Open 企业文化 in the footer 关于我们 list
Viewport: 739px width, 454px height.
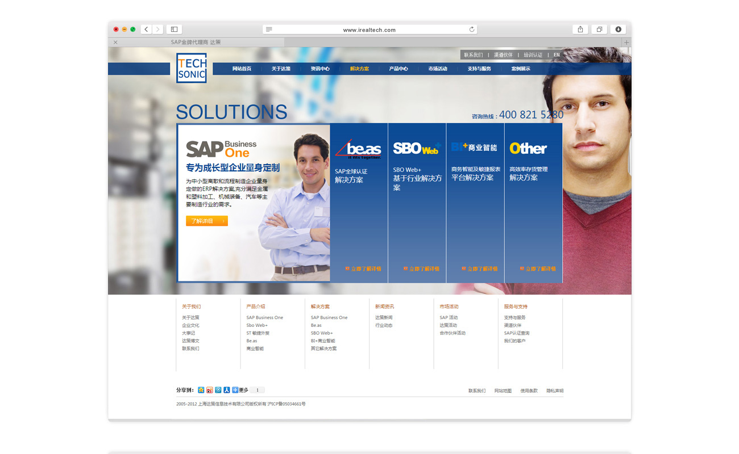coord(190,325)
